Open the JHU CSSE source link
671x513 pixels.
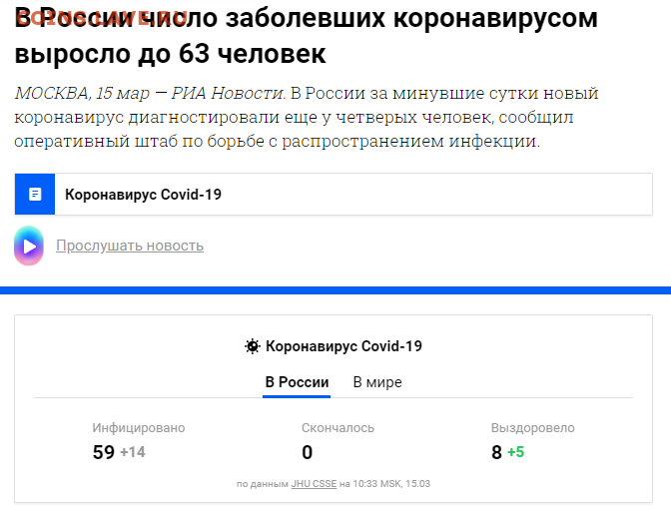(x=314, y=484)
